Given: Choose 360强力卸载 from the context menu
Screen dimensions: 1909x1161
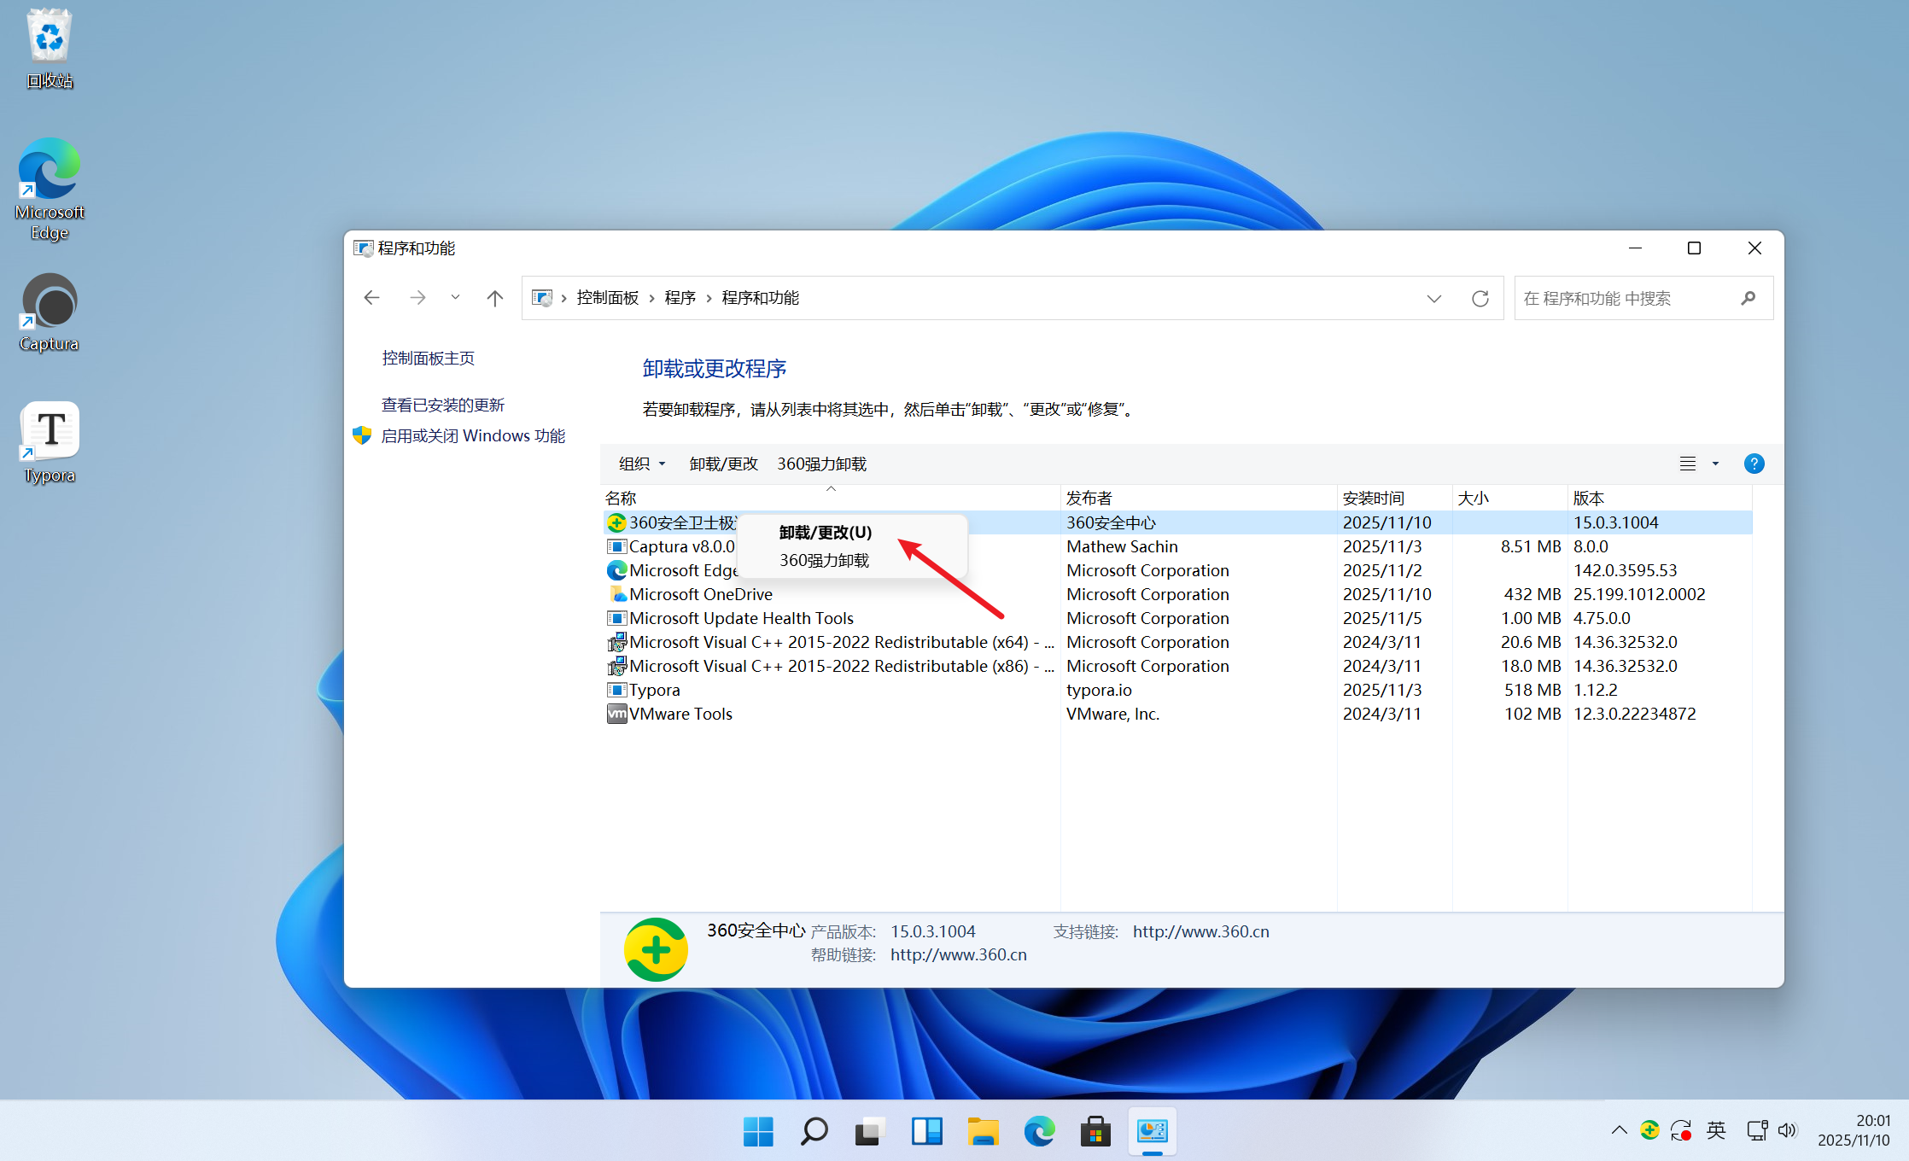Looking at the screenshot, I should click(x=824, y=561).
